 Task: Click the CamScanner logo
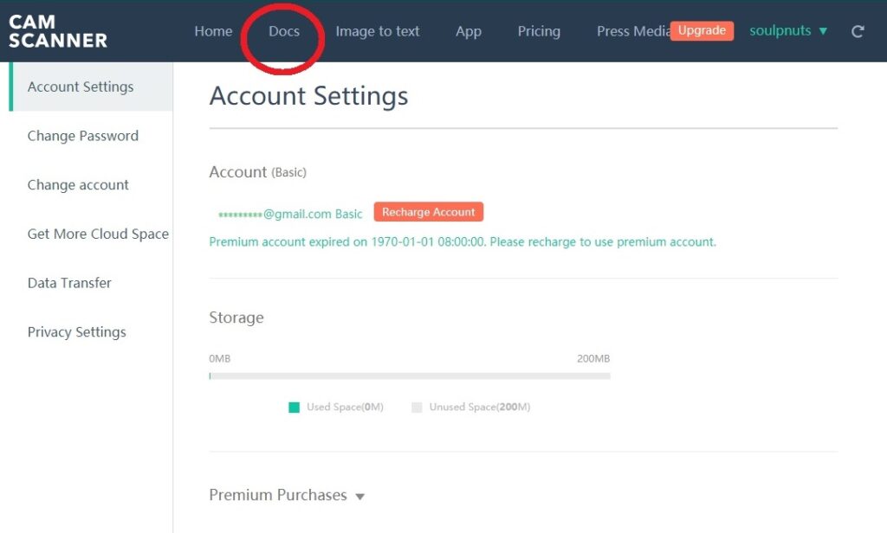click(57, 31)
